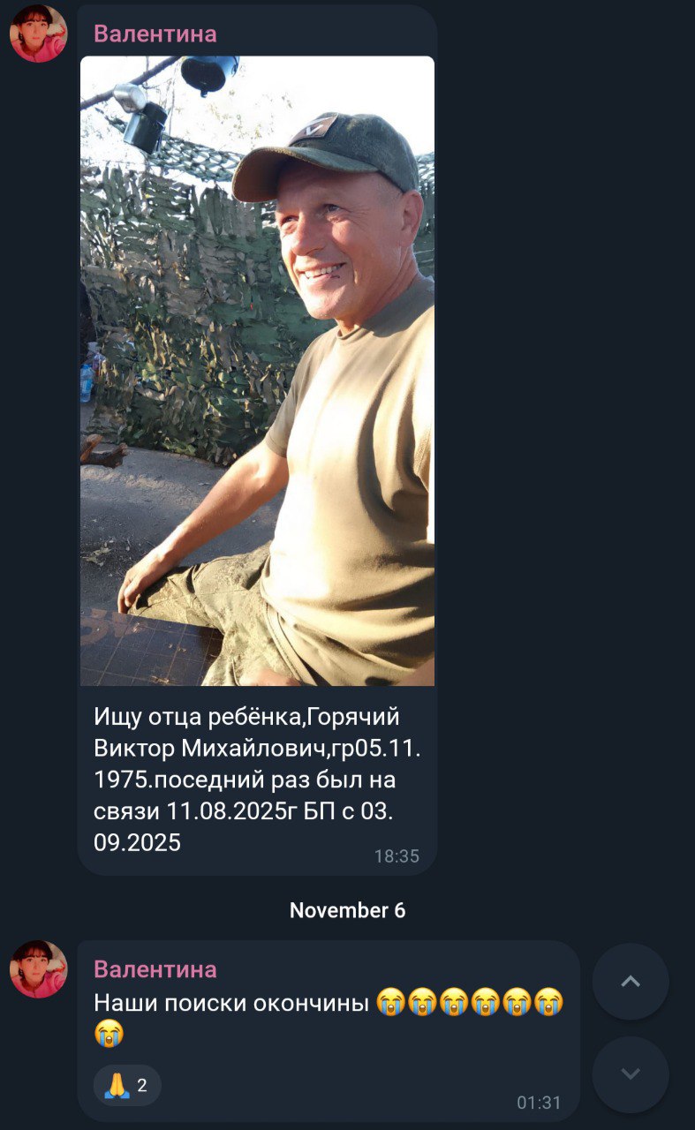695x1130 pixels.
Task: Open Валентина's avatar beside the photo message
Action: [x=38, y=34]
